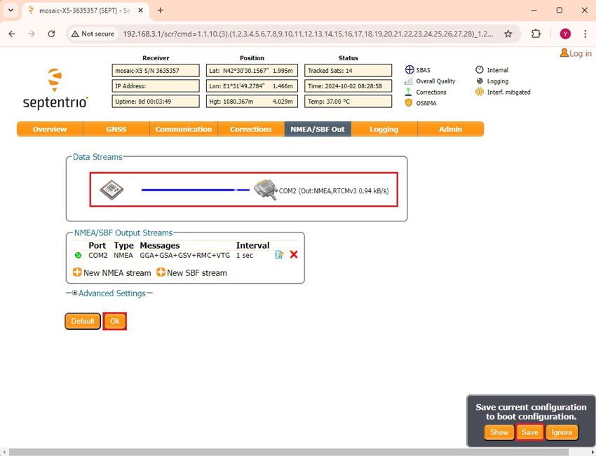
Task: Click the COM2 serial connector icon
Action: [x=265, y=189]
